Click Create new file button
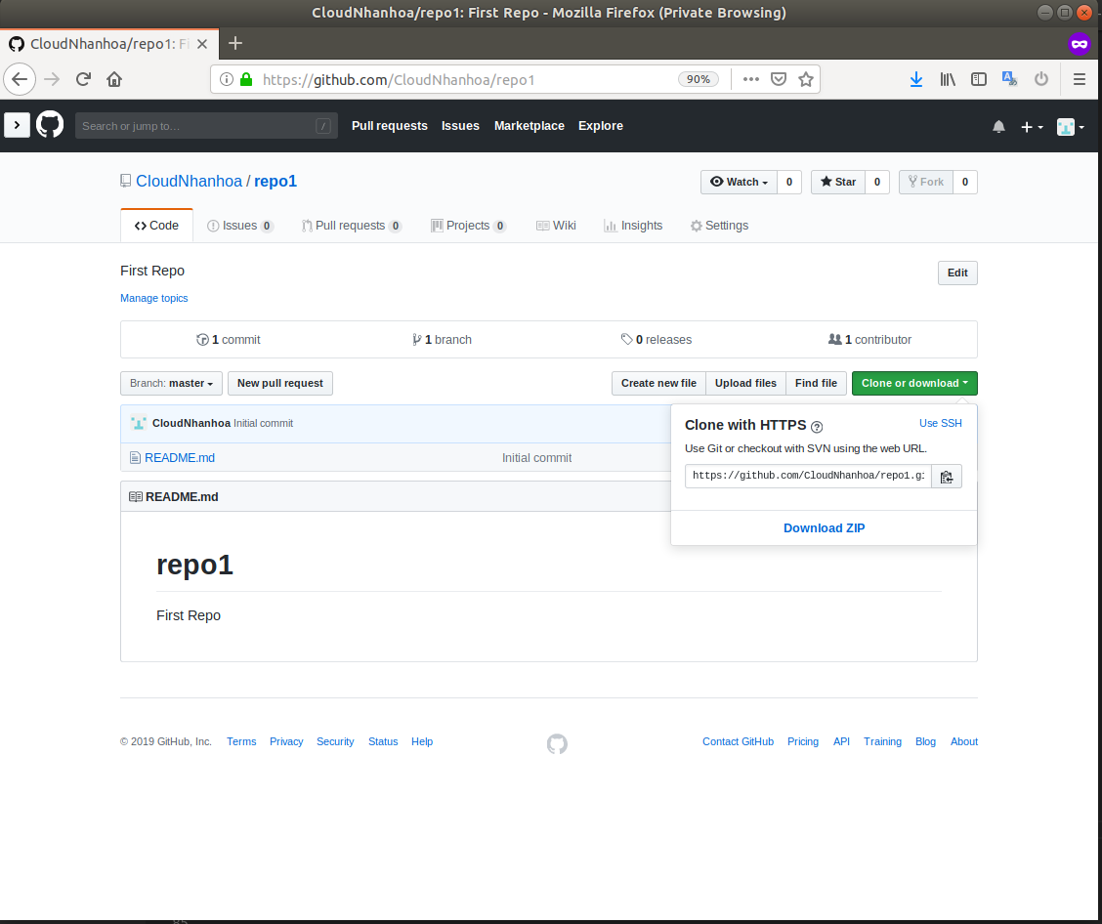The height and width of the screenshot is (924, 1102). click(658, 383)
